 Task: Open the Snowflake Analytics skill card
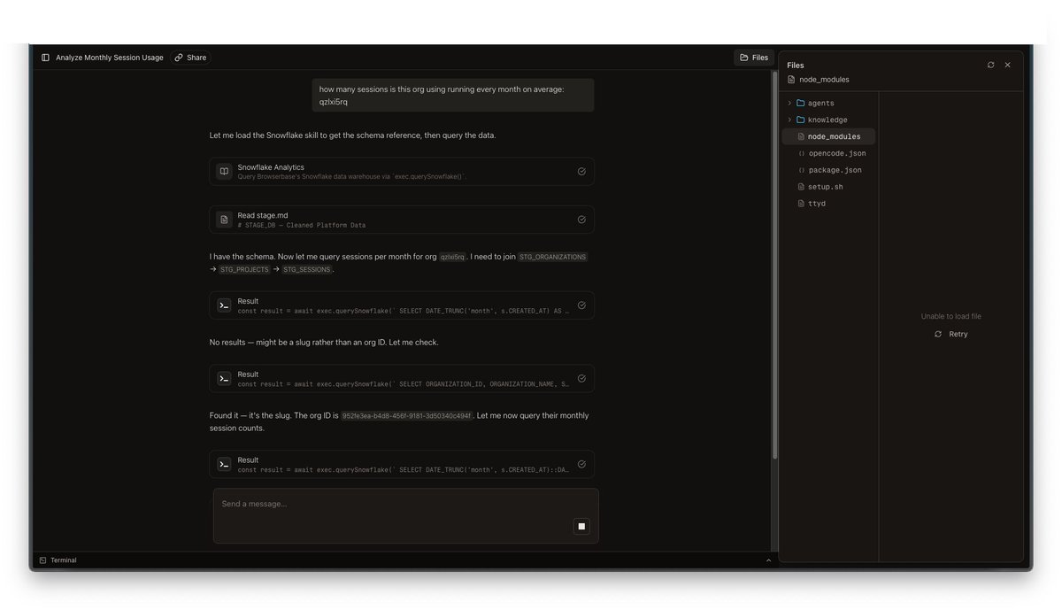pos(402,172)
